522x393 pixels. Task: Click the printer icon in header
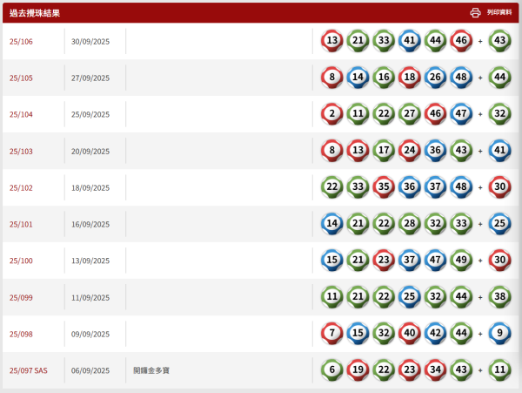475,13
